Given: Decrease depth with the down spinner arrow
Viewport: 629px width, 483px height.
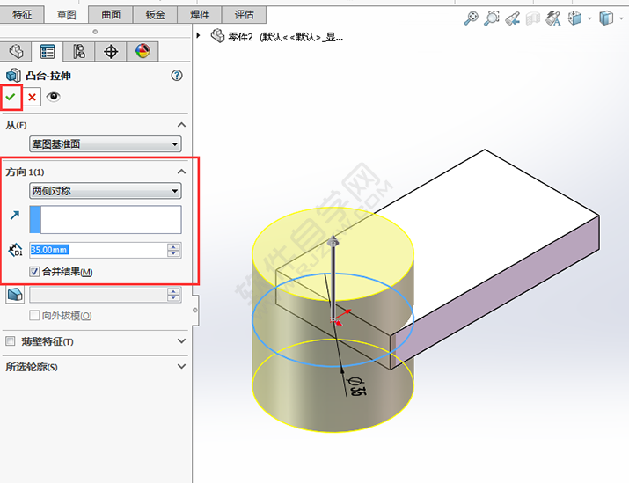Looking at the screenshot, I should click(x=173, y=253).
